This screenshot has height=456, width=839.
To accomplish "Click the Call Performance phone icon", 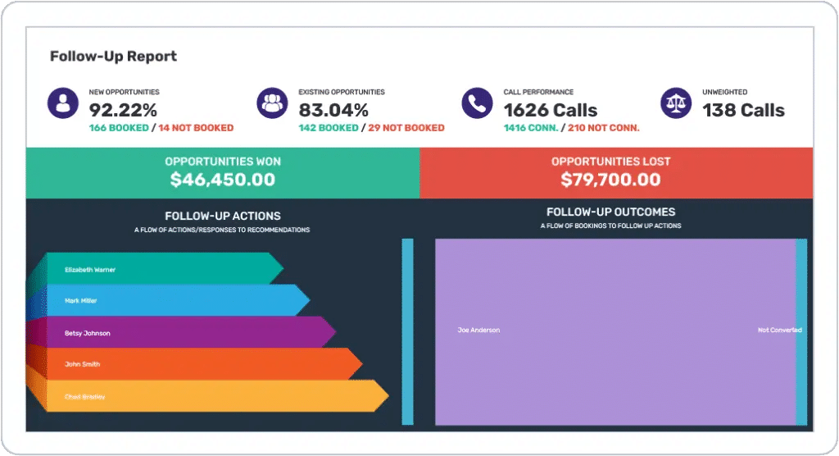I will click(477, 103).
